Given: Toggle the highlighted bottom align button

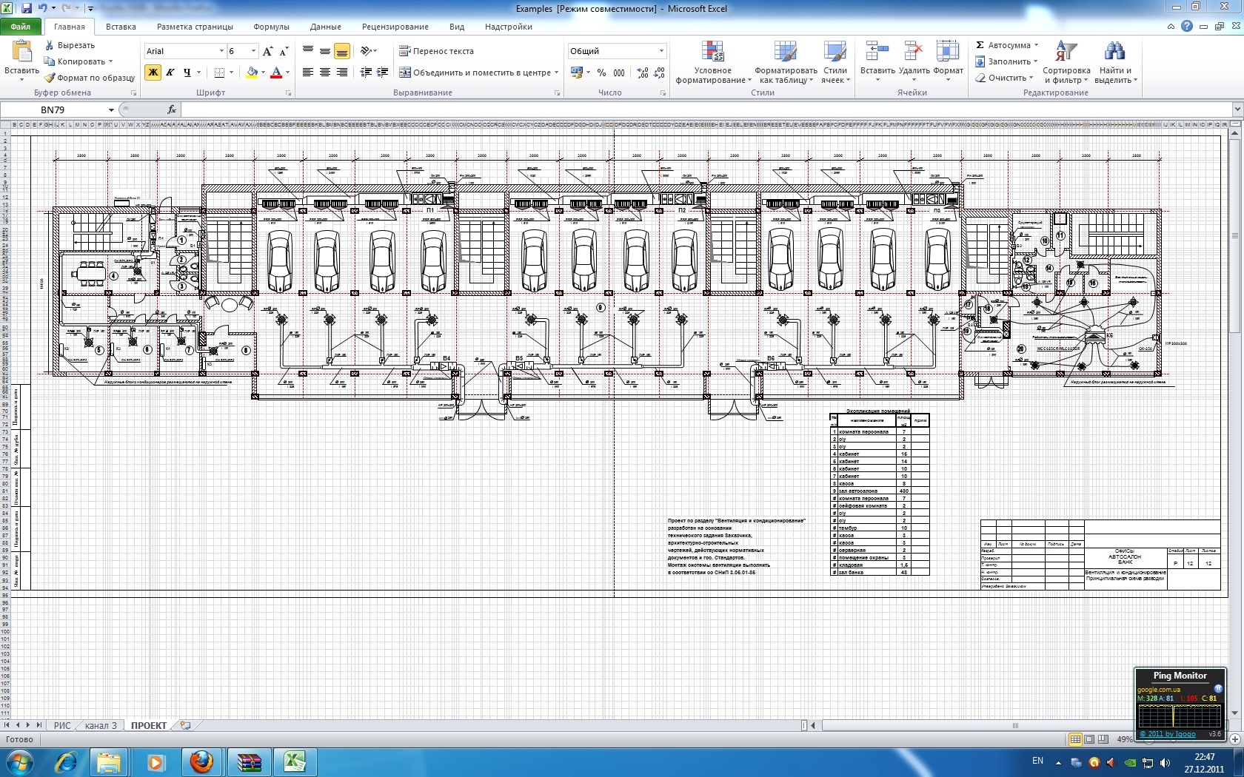Looking at the screenshot, I should coord(342,51).
